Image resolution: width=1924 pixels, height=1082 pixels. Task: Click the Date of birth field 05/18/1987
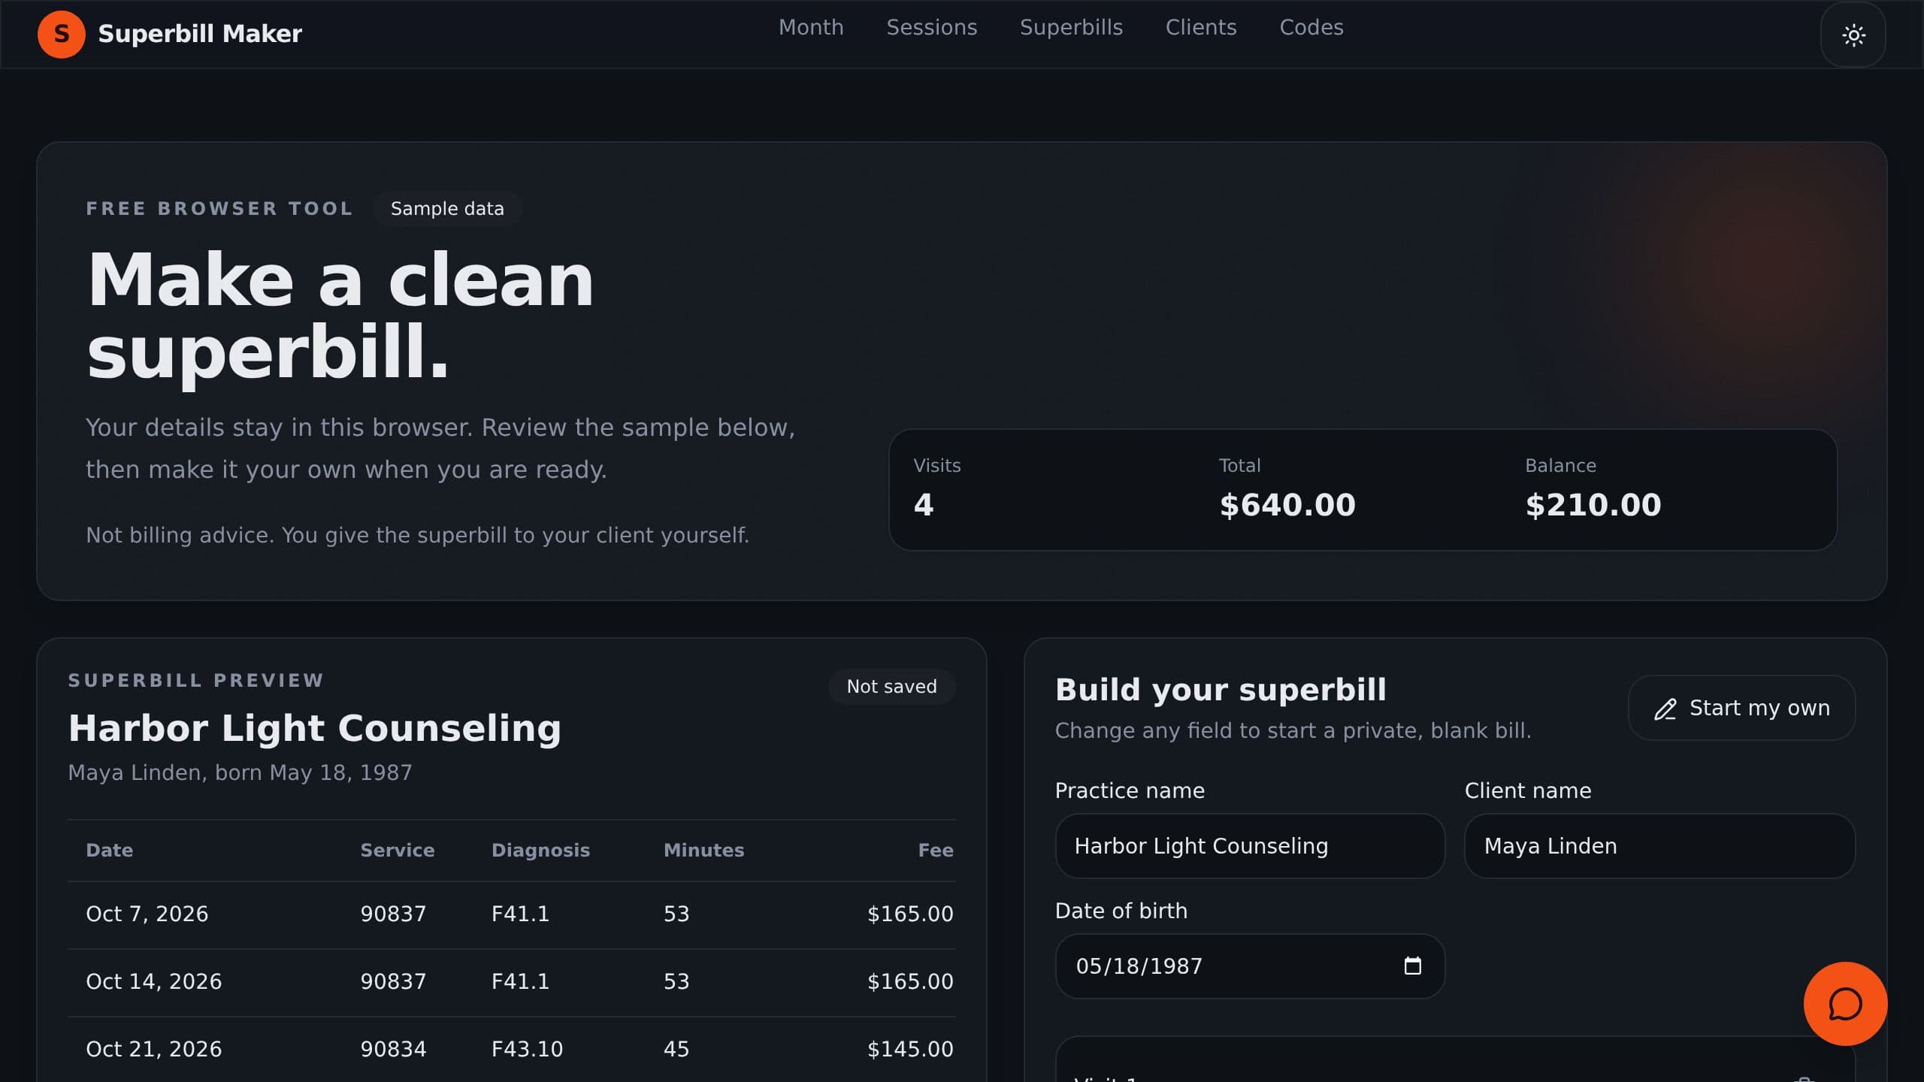click(1249, 966)
